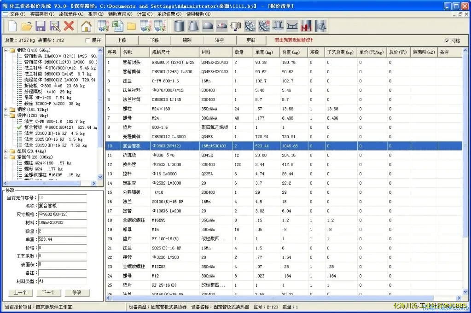Add a cylinder shell component icon
Image resolution: width=471 pixels, height=313 pixels.
(179, 26)
